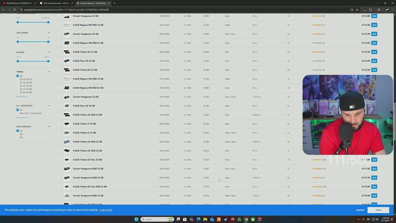
Task: Bookmark this page with the star icon
Action: click(x=357, y=10)
